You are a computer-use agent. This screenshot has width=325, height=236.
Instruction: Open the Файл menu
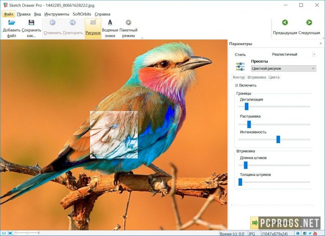pyautogui.click(x=9, y=14)
